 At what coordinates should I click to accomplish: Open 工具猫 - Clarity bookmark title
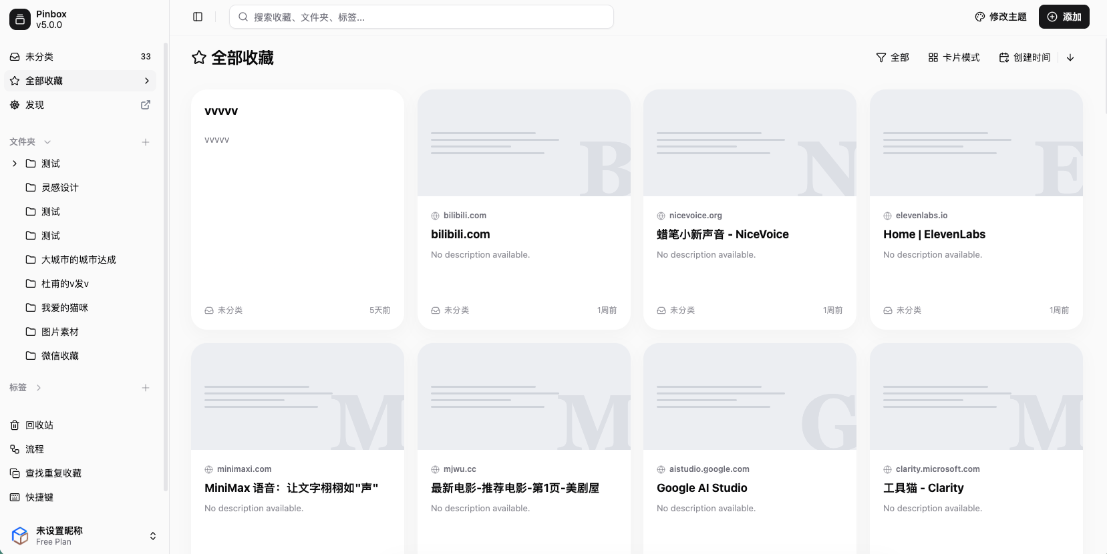(923, 488)
